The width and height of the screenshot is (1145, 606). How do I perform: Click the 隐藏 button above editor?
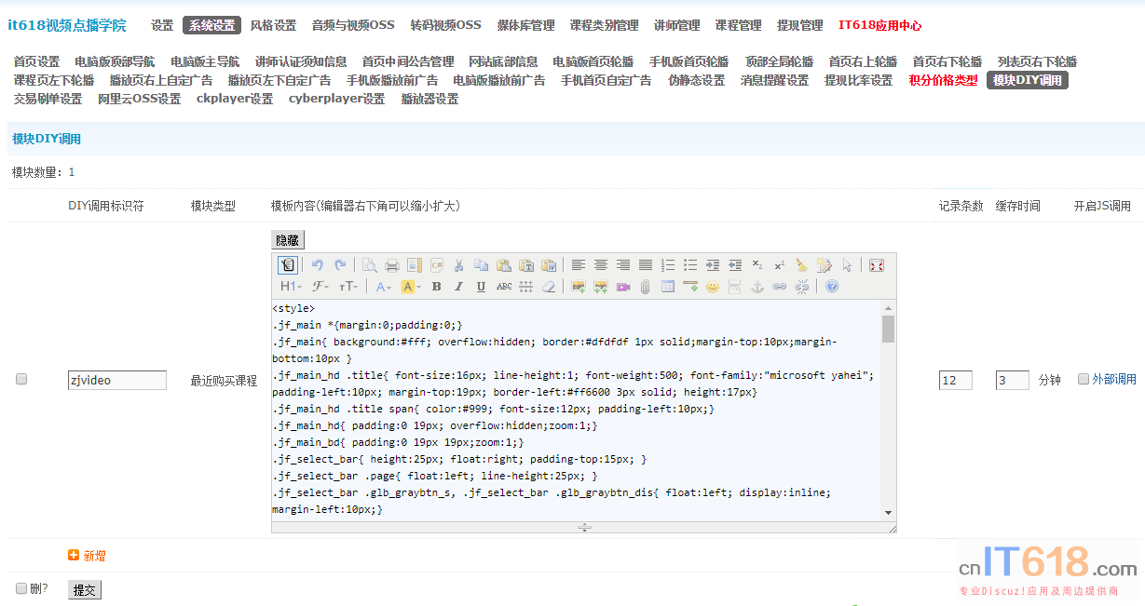click(288, 240)
